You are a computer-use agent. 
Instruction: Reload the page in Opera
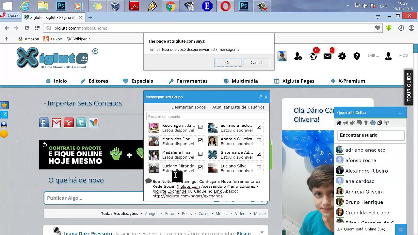coord(27,28)
